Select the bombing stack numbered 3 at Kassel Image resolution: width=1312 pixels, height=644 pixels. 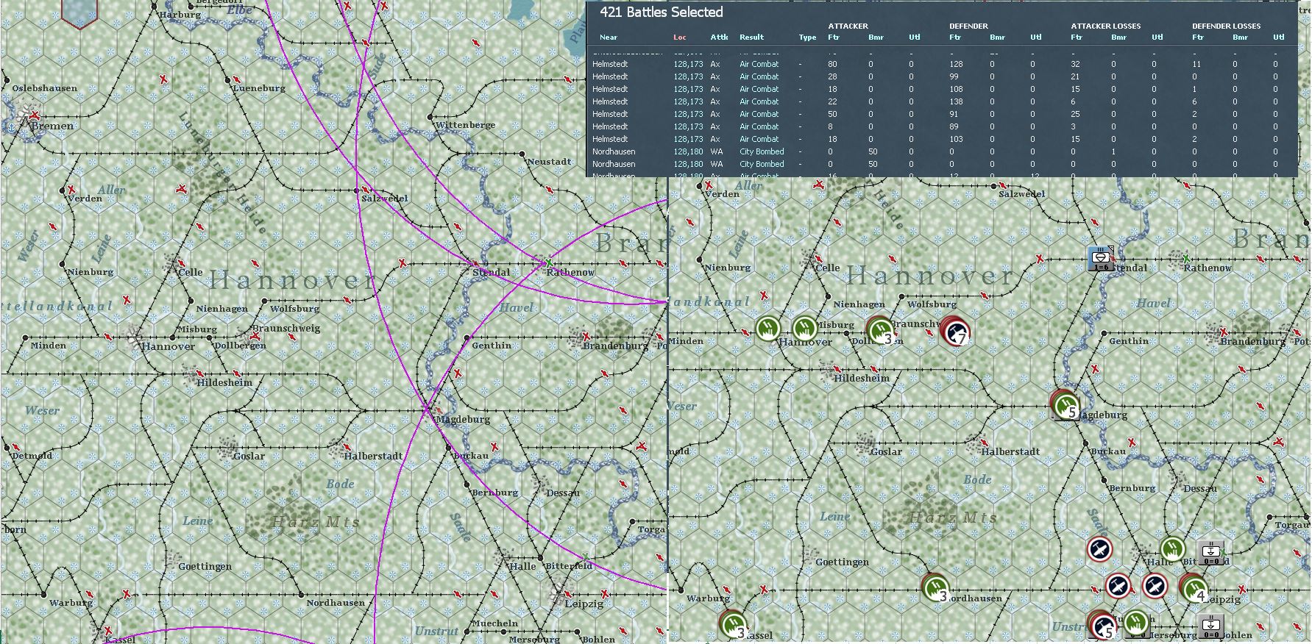733,624
